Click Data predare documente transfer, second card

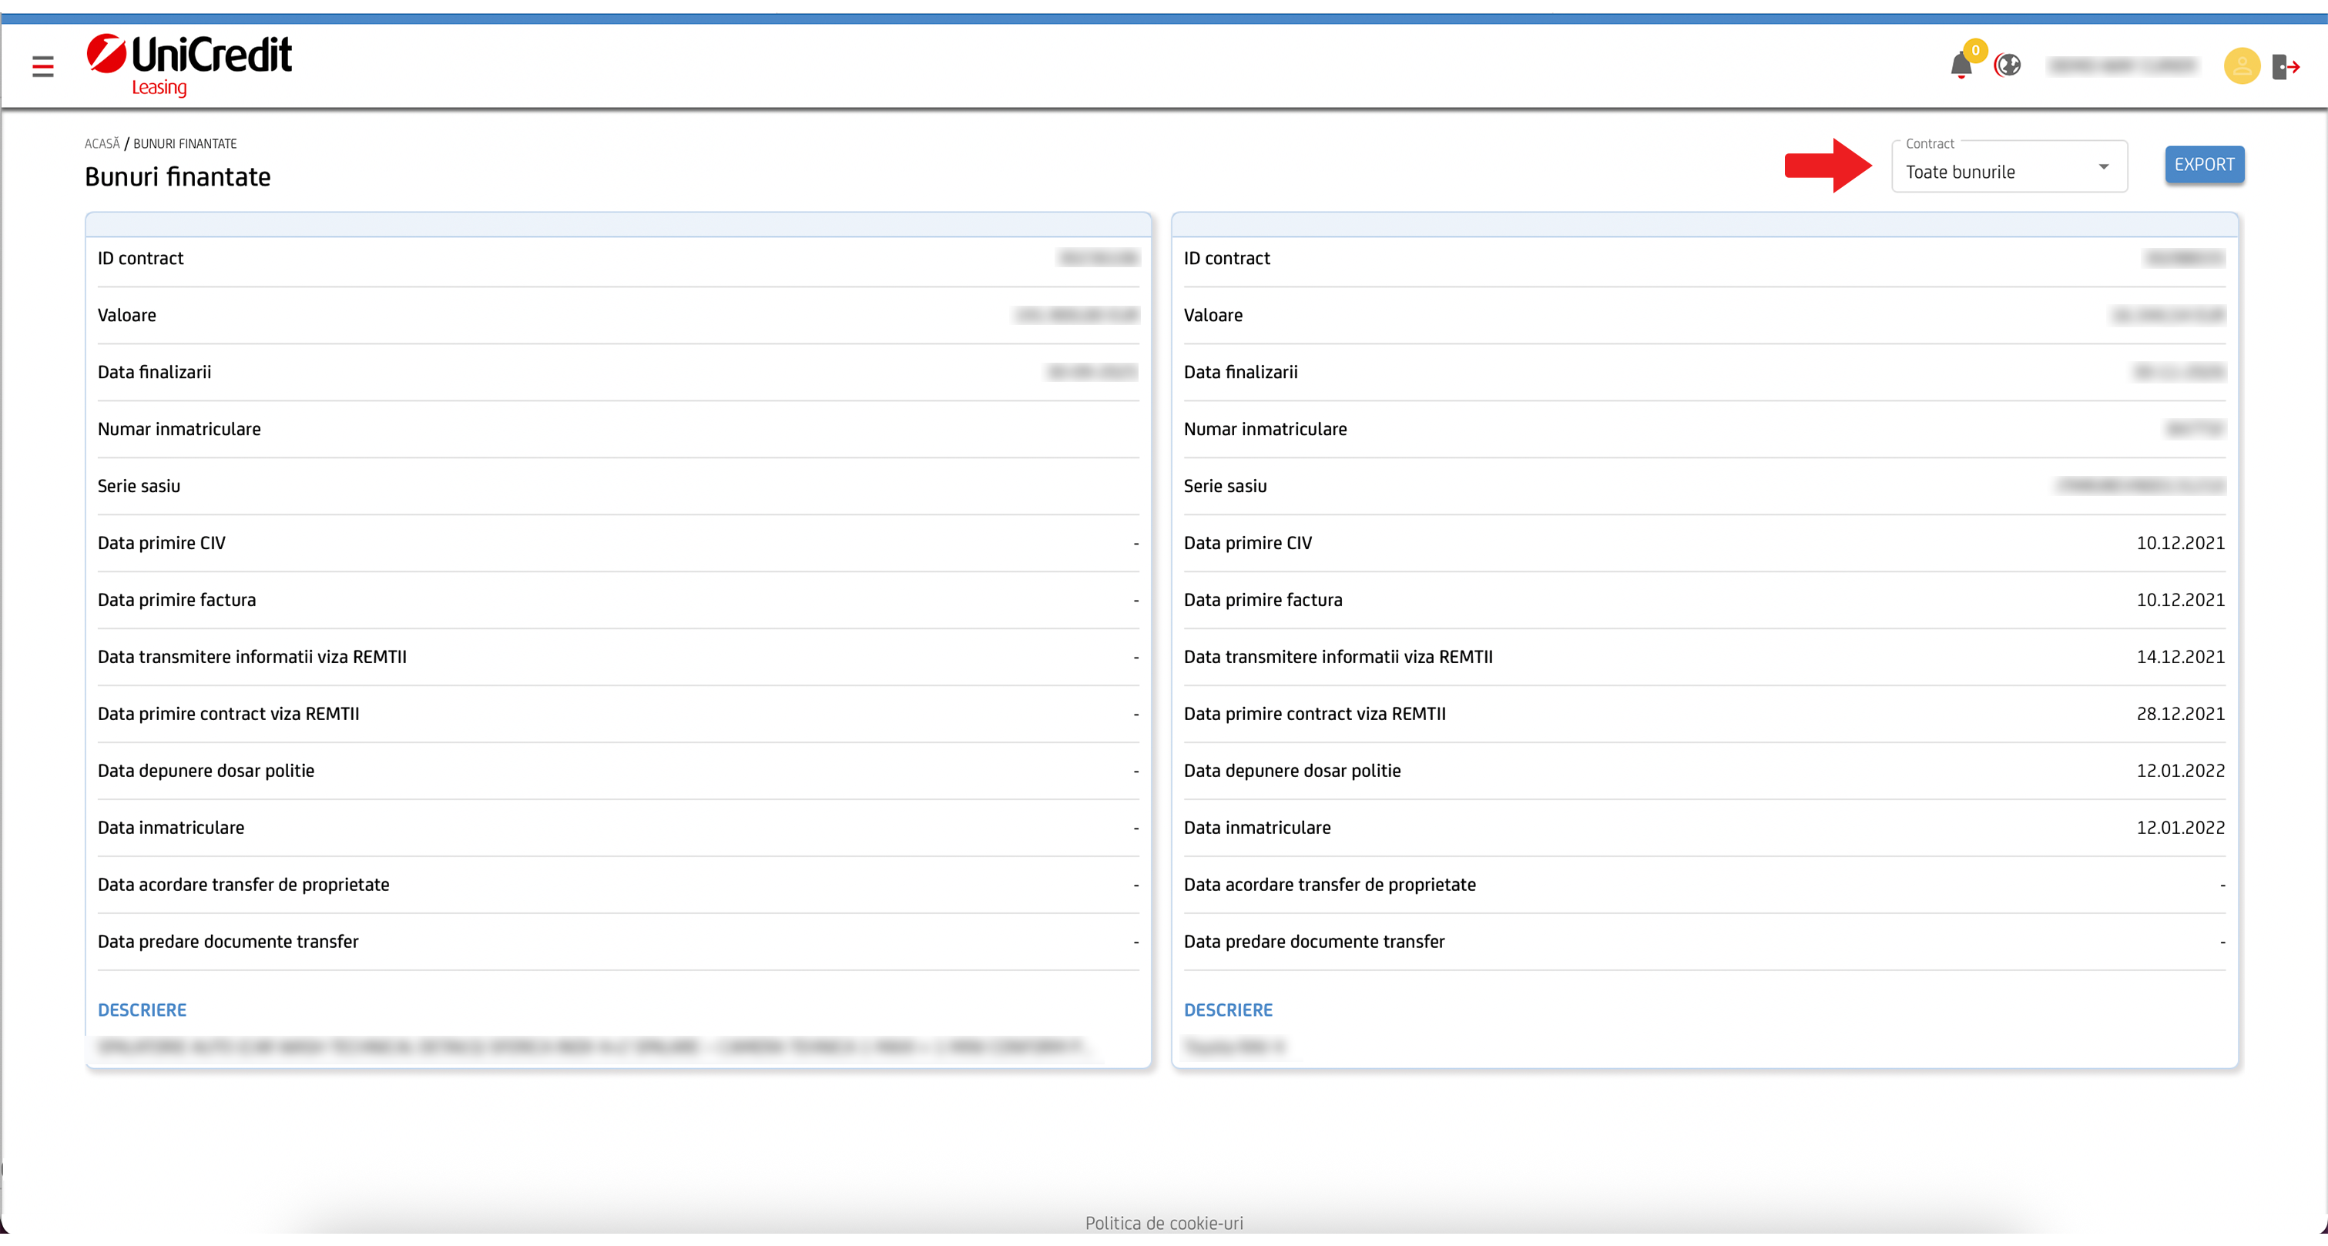tap(1315, 940)
